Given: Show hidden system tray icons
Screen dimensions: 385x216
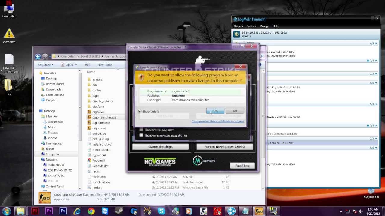Looking at the screenshot, I should [x=341, y=211].
